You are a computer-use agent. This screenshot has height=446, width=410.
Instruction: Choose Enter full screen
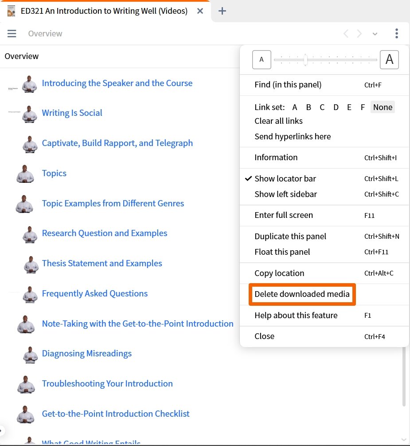pyautogui.click(x=324, y=215)
